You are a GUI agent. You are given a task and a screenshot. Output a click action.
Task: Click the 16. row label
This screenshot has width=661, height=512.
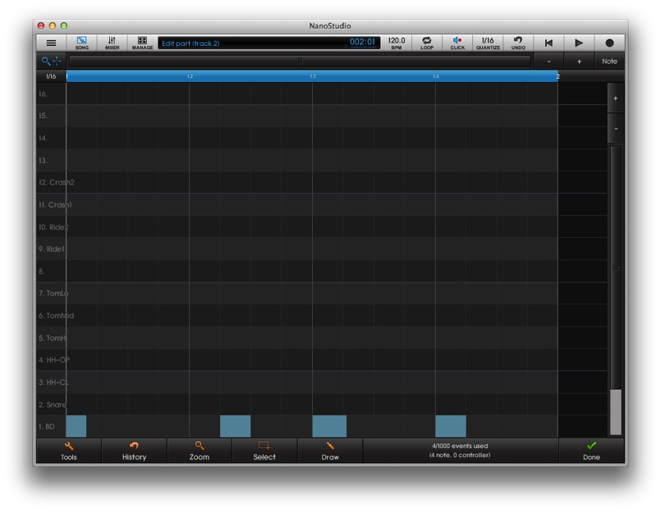coord(43,94)
